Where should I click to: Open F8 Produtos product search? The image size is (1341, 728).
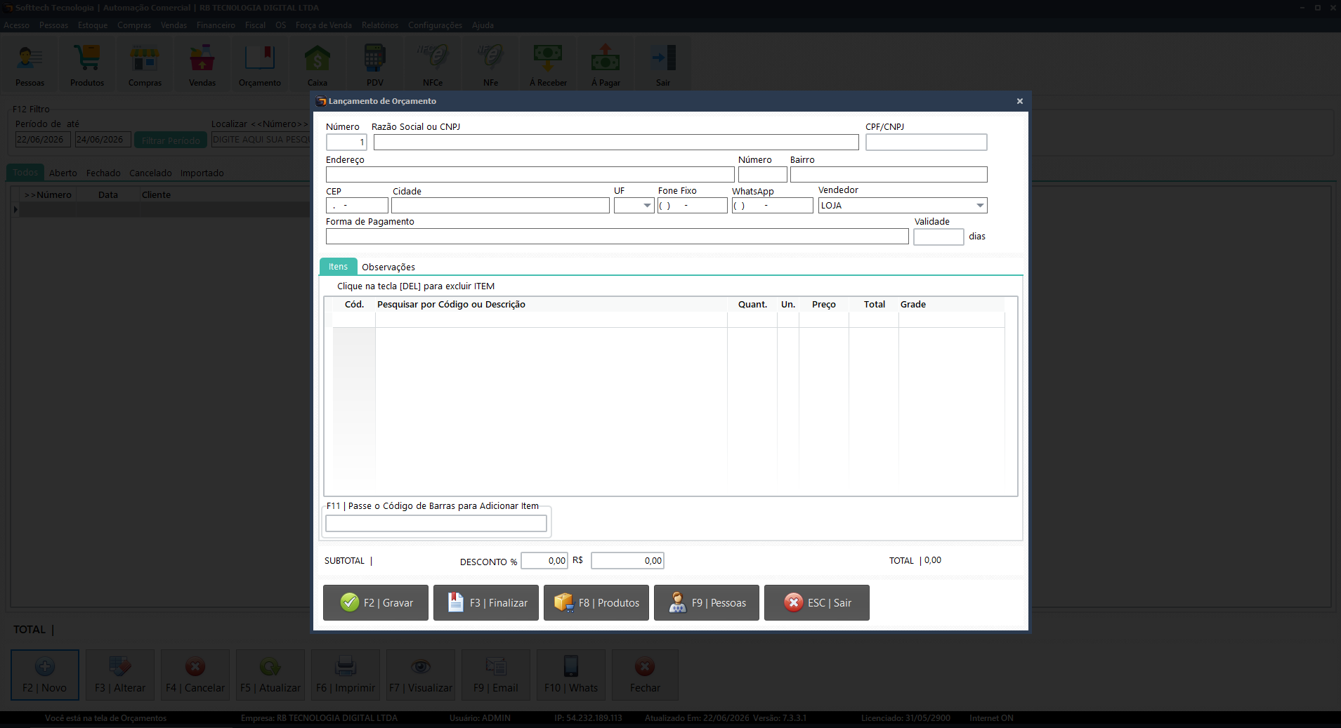596,602
